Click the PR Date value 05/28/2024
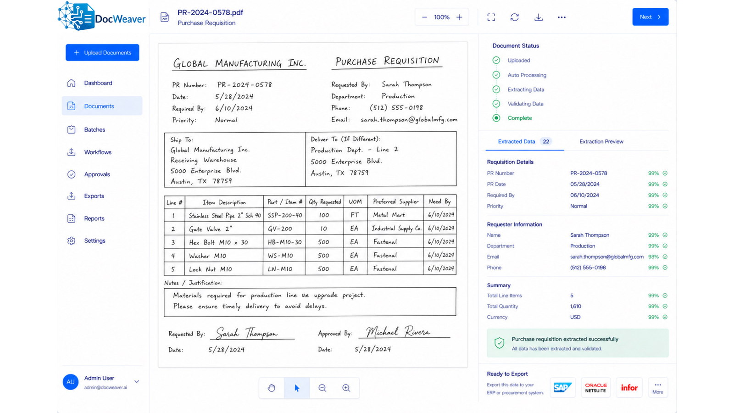This screenshot has width=734, height=413. tap(585, 184)
